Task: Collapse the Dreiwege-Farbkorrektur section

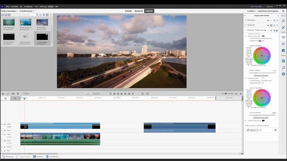Action: point(245,30)
